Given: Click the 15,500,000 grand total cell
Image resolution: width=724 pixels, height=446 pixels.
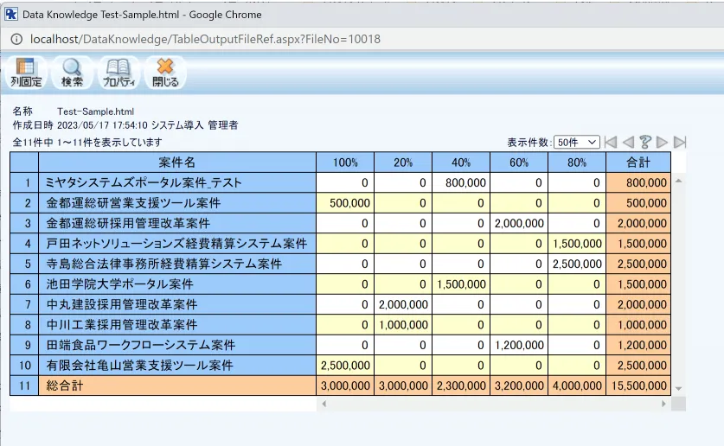Looking at the screenshot, I should pyautogui.click(x=638, y=385).
